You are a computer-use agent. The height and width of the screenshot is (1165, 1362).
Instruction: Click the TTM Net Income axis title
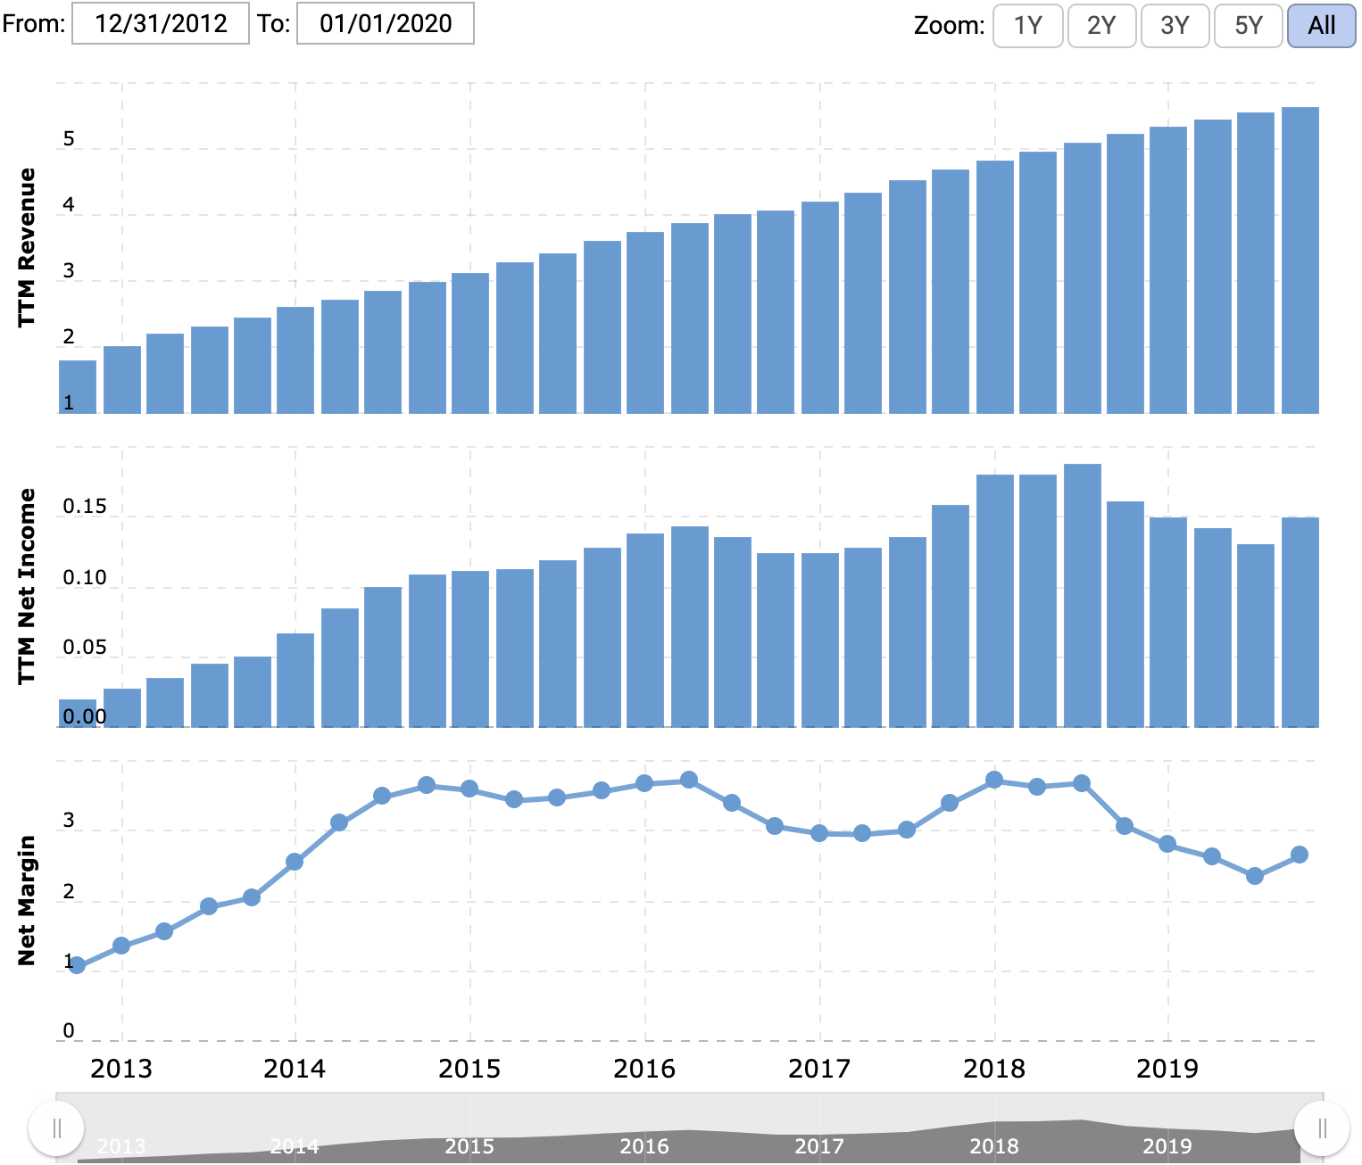click(27, 586)
